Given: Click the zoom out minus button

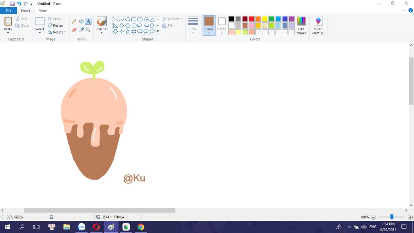Looking at the screenshot, I should pyautogui.click(x=373, y=217).
